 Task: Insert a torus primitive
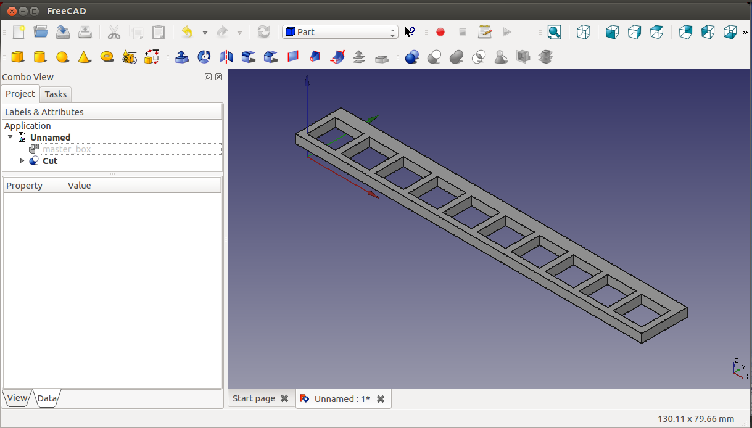tap(107, 57)
